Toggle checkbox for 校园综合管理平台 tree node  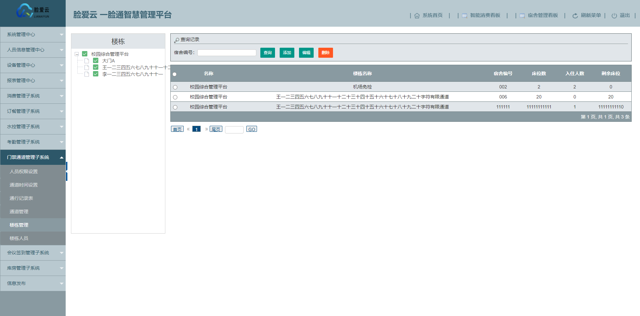(85, 54)
